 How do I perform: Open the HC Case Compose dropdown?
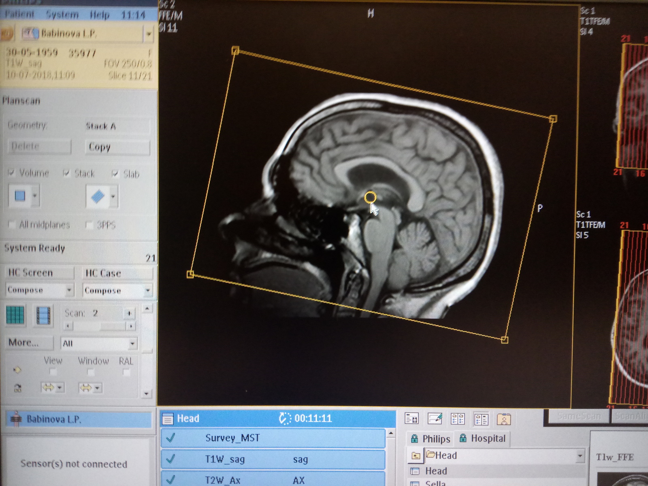(148, 291)
